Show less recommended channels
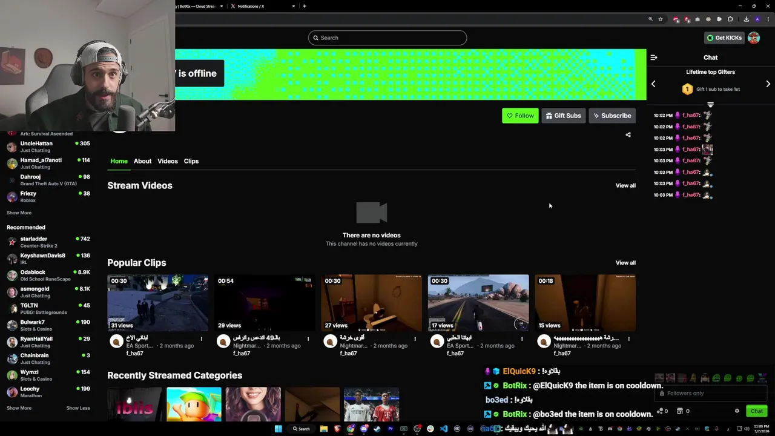The width and height of the screenshot is (775, 436). 78,408
